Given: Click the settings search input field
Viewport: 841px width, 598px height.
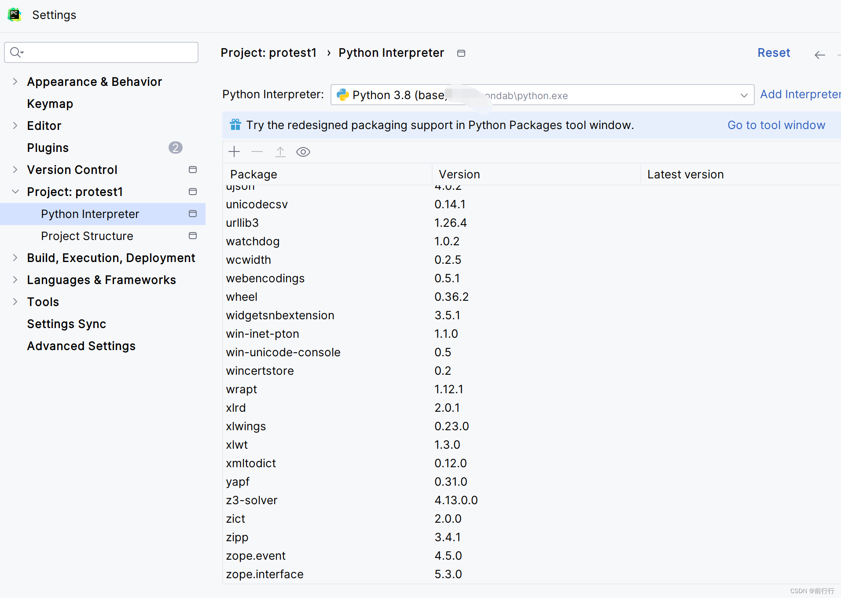Looking at the screenshot, I should click(x=101, y=52).
